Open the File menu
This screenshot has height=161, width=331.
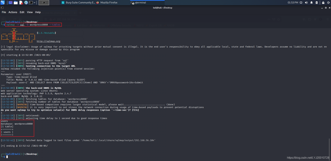click(x=4, y=12)
